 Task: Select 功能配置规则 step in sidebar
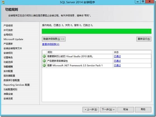pos(10,89)
